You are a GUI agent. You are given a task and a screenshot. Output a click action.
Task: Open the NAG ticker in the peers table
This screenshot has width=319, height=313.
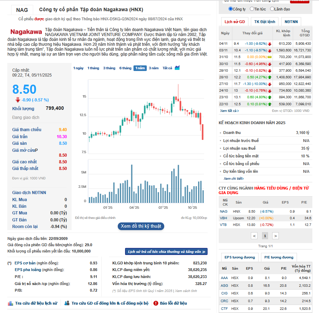(x=224, y=212)
